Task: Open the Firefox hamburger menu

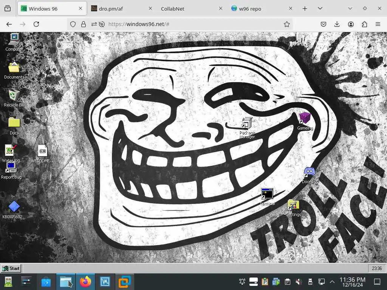Action: pyautogui.click(x=378, y=24)
